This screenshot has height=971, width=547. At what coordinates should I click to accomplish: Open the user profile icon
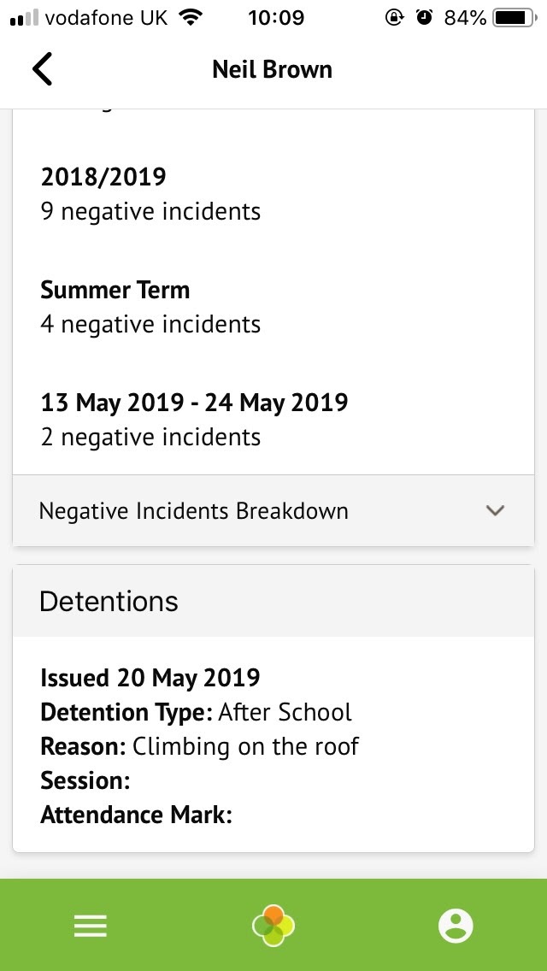456,926
